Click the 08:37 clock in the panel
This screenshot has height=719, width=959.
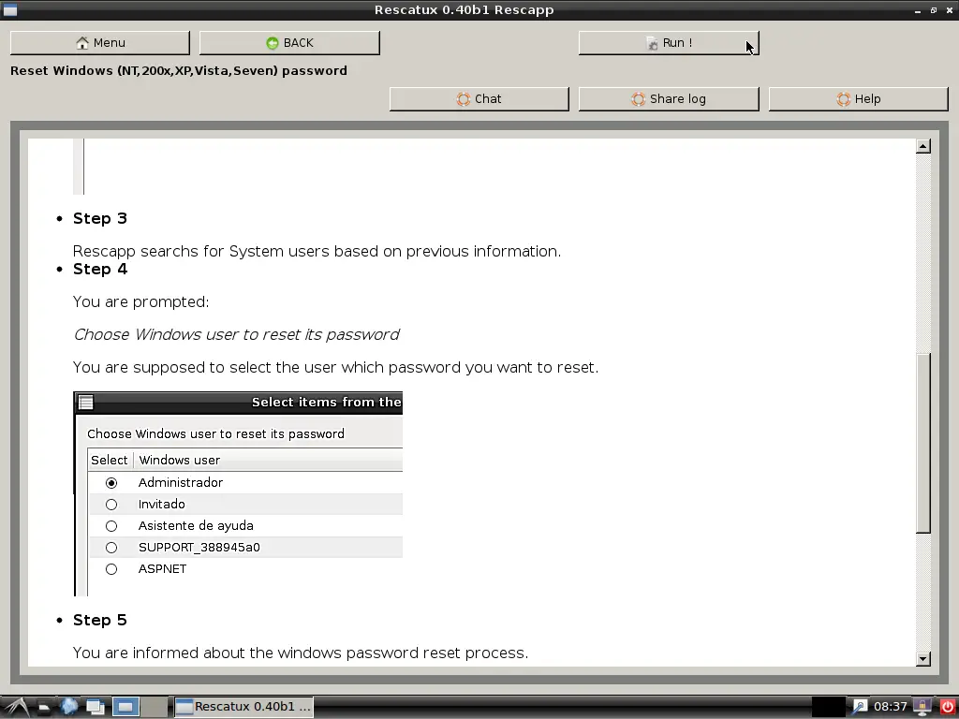[891, 707]
